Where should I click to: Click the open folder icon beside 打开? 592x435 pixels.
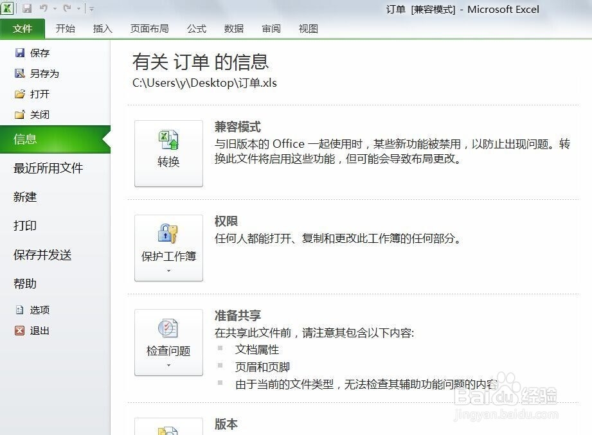(20, 94)
